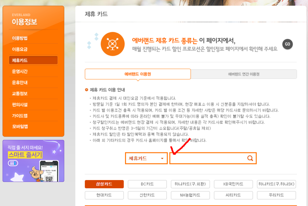This screenshot has width=308, height=206.
Task: Select the 에버랜드 이용권 tab
Action: coord(138,74)
